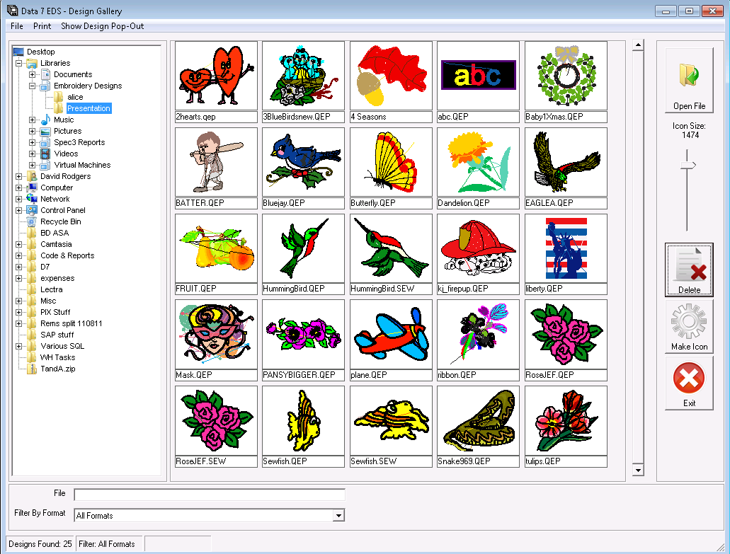Select the 4 Seasons leaf thumbnail
Image resolution: width=730 pixels, height=554 pixels.
click(x=391, y=76)
